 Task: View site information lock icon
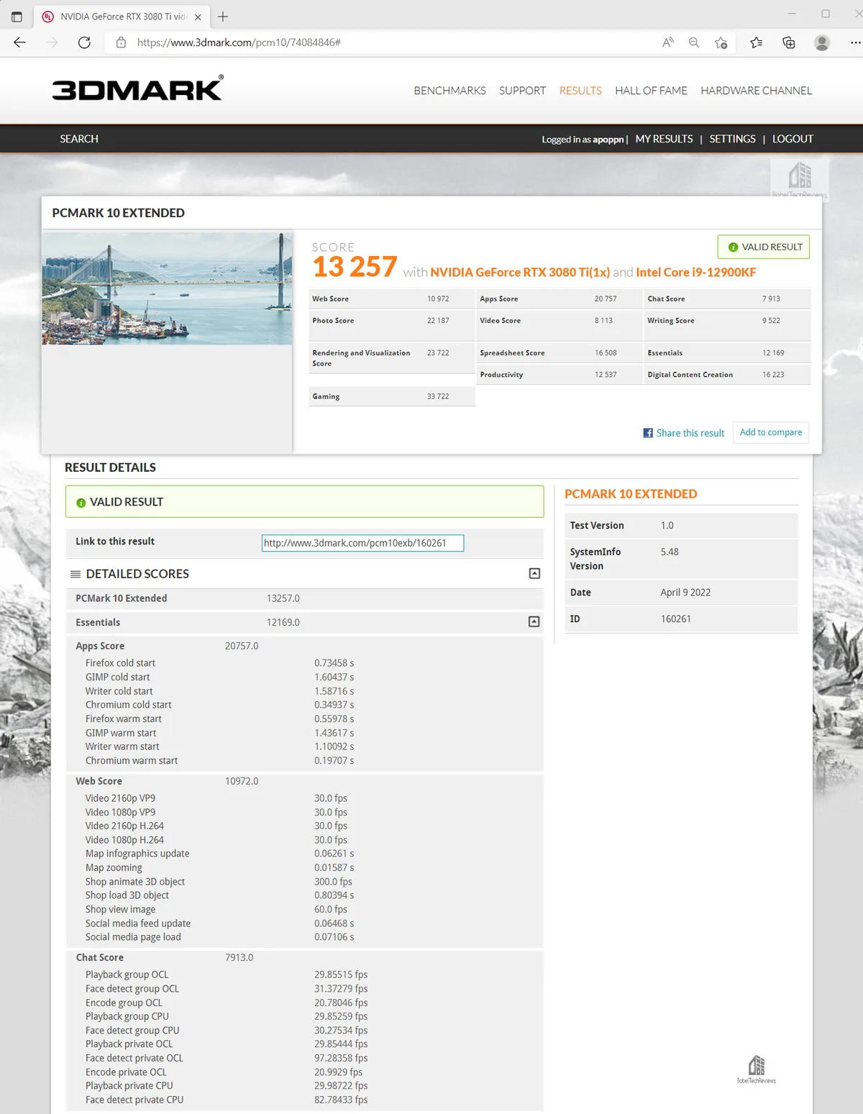(x=121, y=42)
